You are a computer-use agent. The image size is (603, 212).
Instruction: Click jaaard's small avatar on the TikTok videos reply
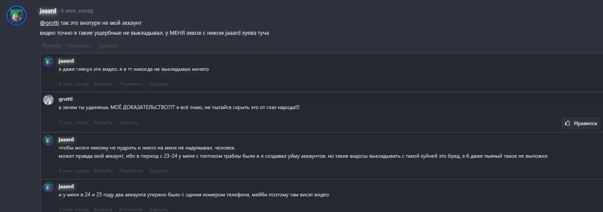pos(48,61)
